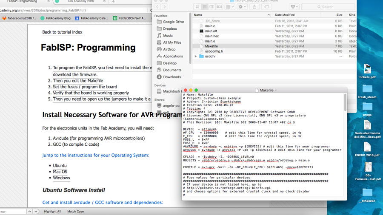This screenshot has width=383, height=215.
Task: Close the FabISP: Programming tab
Action: tap(49, 1)
